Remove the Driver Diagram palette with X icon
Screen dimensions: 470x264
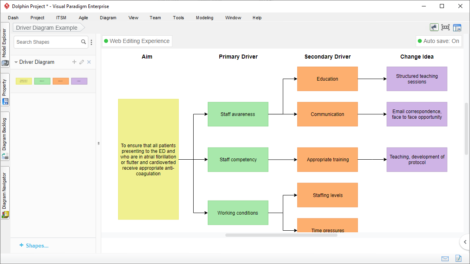(x=89, y=62)
